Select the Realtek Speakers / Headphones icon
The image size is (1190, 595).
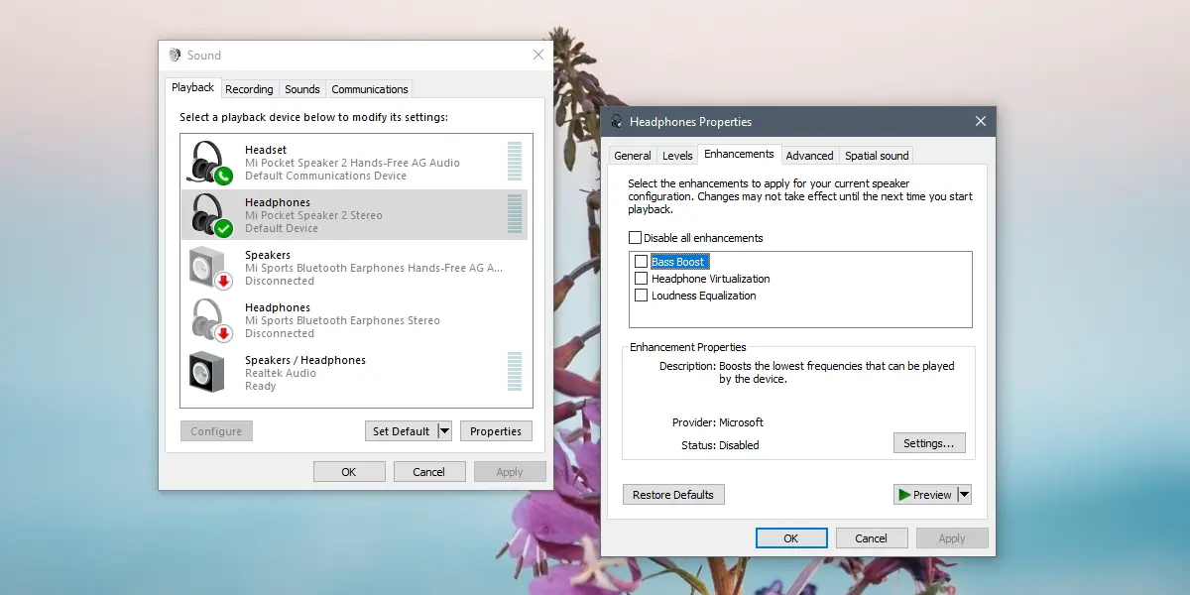coord(207,372)
